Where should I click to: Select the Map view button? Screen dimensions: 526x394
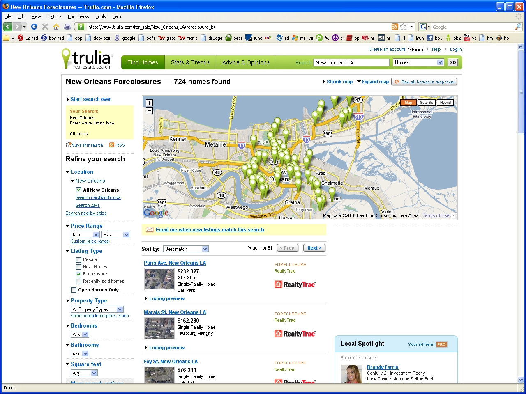[x=408, y=103]
